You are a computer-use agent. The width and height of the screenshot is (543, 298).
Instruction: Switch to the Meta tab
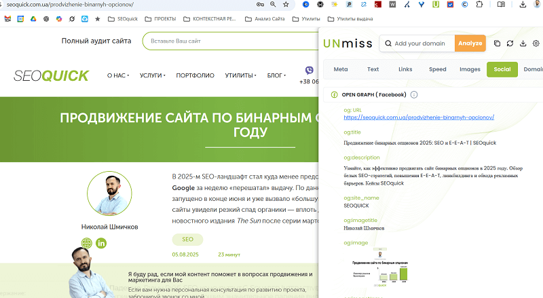click(341, 69)
